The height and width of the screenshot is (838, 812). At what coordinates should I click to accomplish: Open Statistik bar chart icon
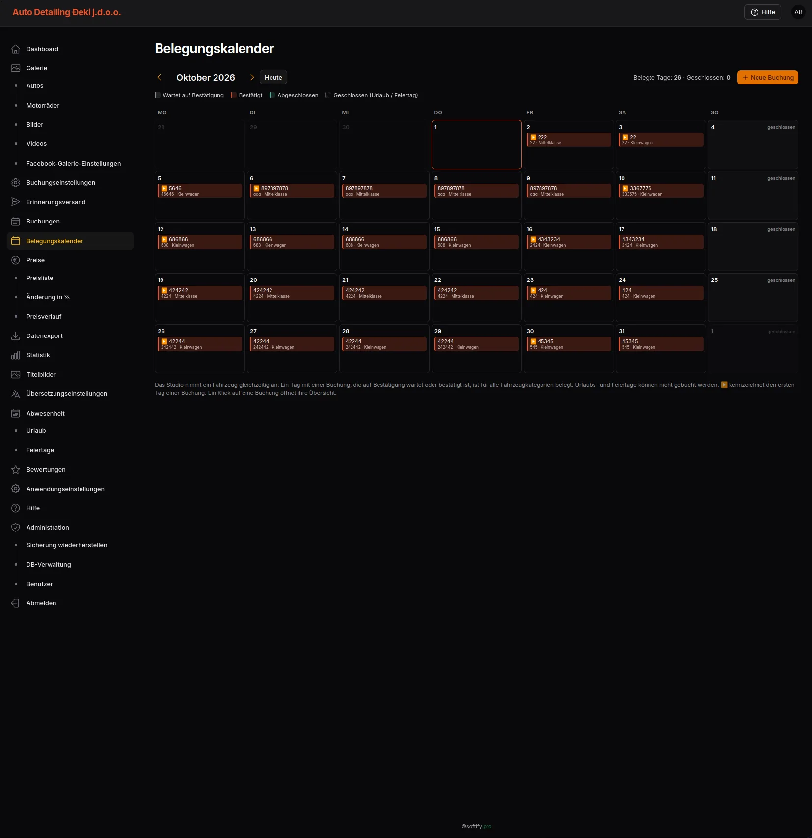point(16,355)
